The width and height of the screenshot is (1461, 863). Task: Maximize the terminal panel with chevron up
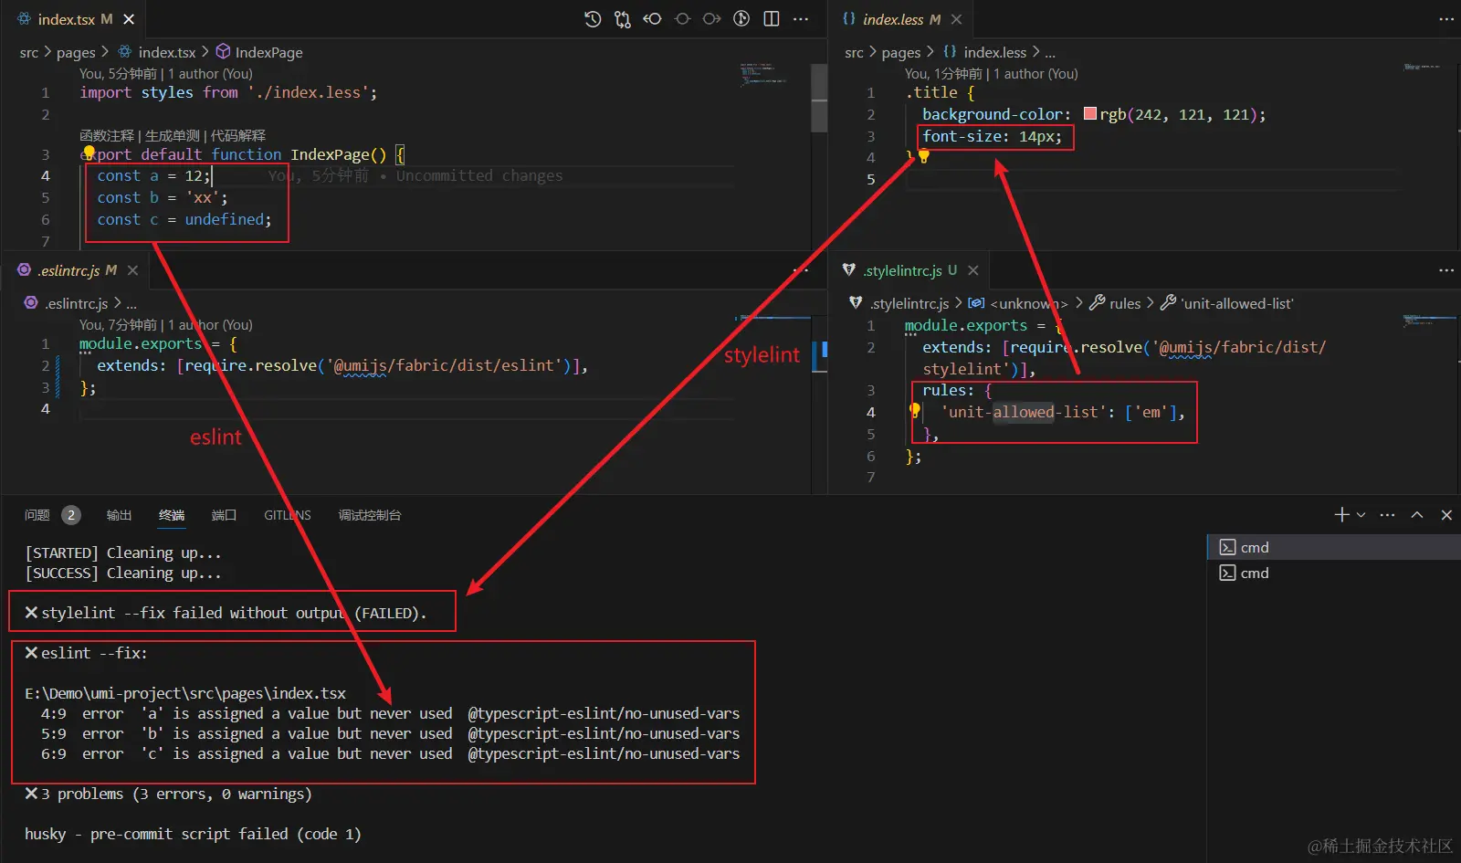[x=1417, y=515]
